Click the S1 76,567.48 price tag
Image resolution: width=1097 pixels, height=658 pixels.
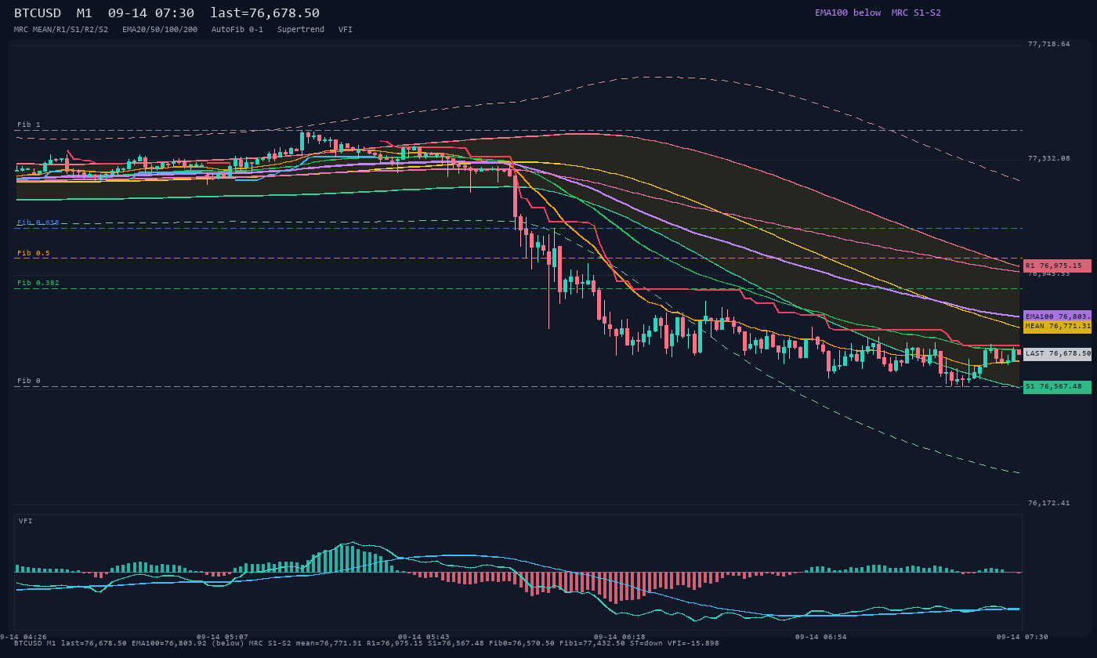(1057, 386)
